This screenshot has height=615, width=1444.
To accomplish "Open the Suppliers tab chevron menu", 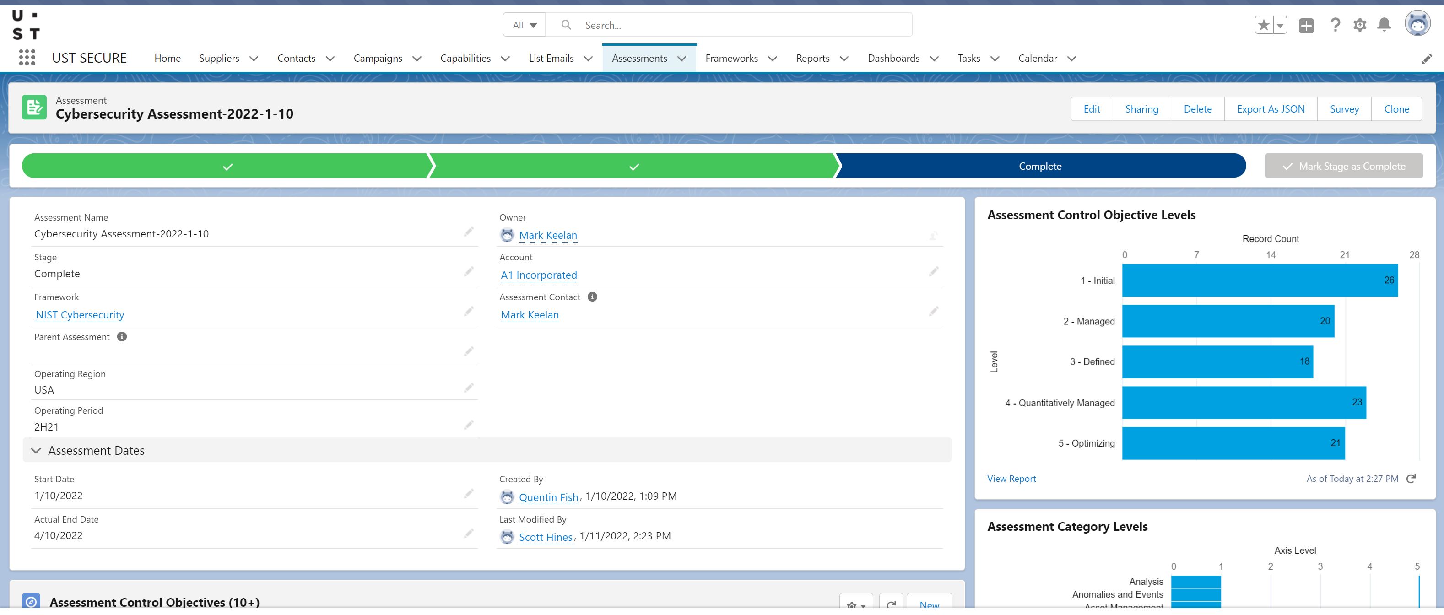I will pyautogui.click(x=254, y=59).
